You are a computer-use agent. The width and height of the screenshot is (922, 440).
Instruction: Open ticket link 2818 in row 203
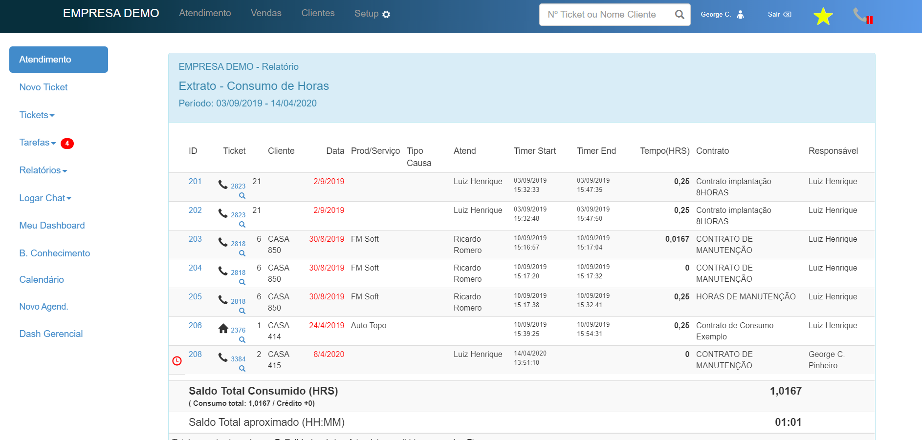point(238,244)
